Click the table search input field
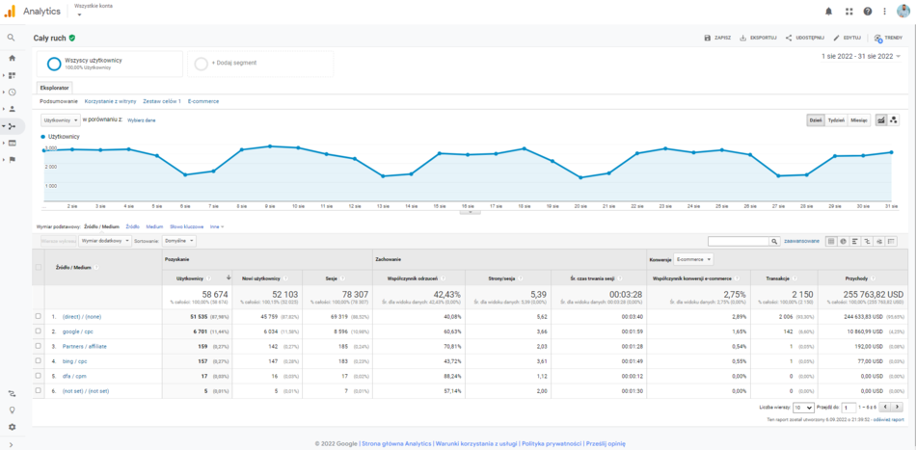916x450 pixels. [739, 241]
